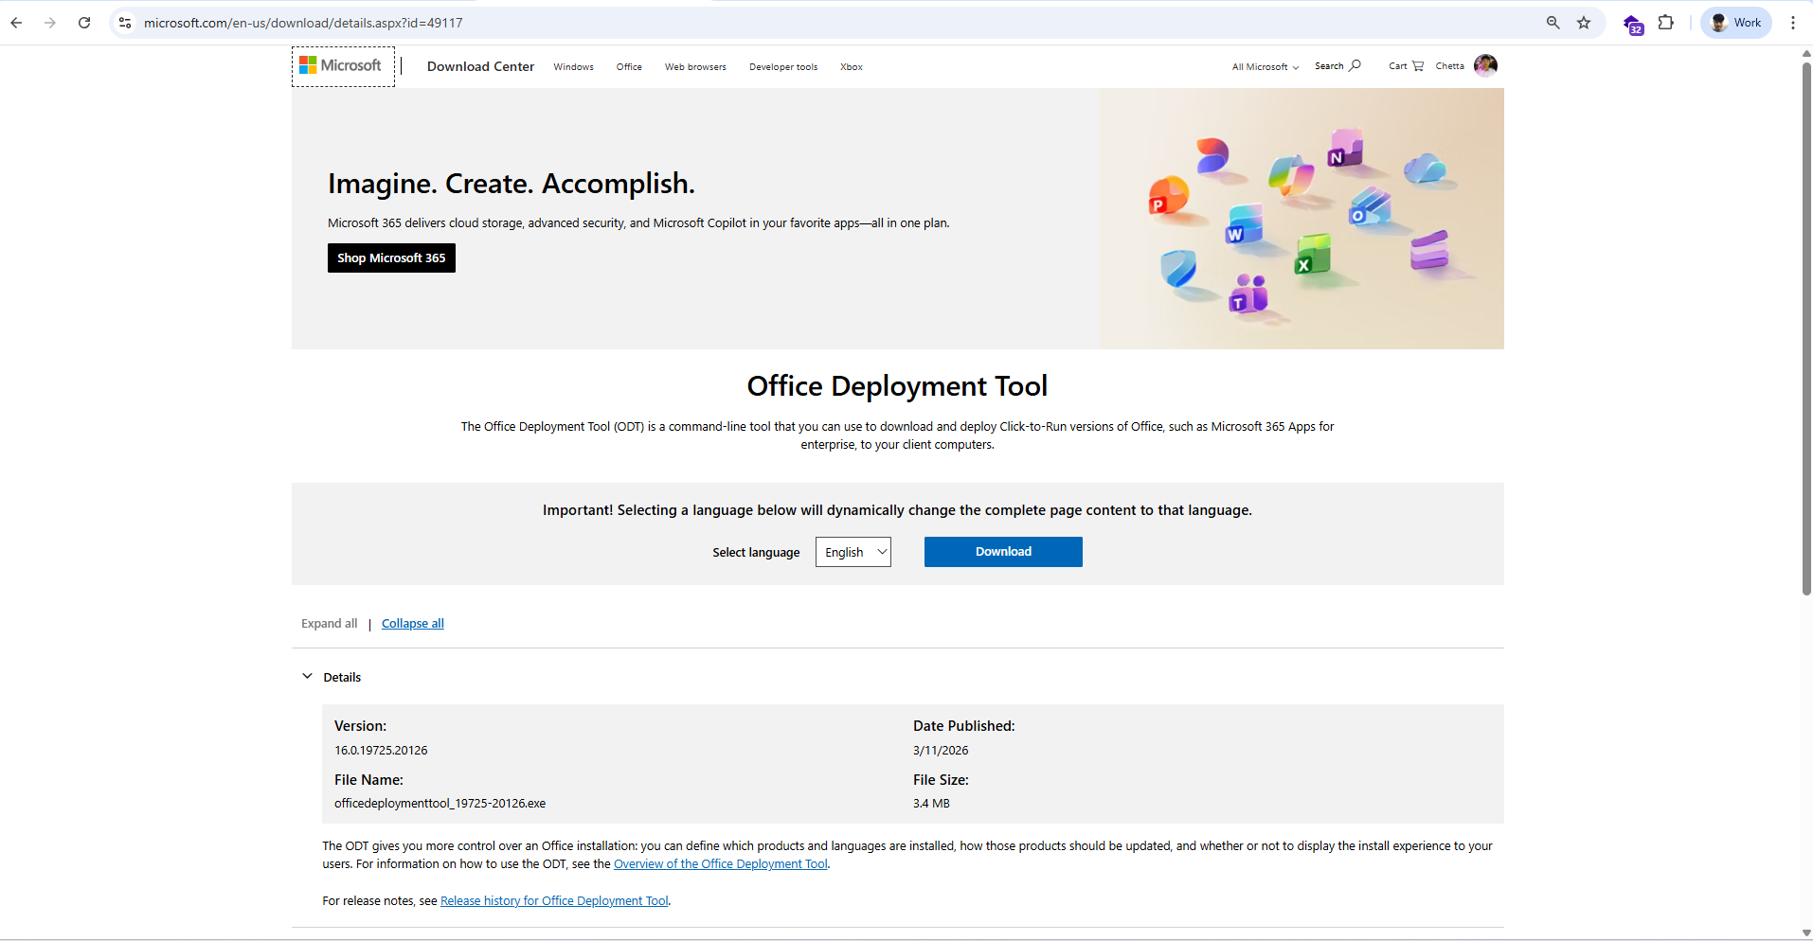Click the blue Download button
Screen dimensions: 1813x941
(1003, 552)
